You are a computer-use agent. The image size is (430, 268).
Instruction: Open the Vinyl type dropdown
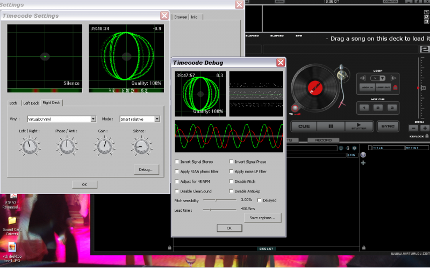93,119
